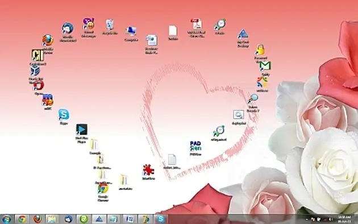Open the clock shortcut above PADGen

pyautogui.click(x=219, y=131)
